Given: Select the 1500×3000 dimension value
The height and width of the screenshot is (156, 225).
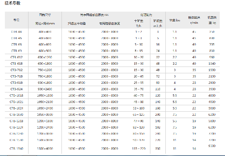Looking at the screenshot, I should coord(45,140).
